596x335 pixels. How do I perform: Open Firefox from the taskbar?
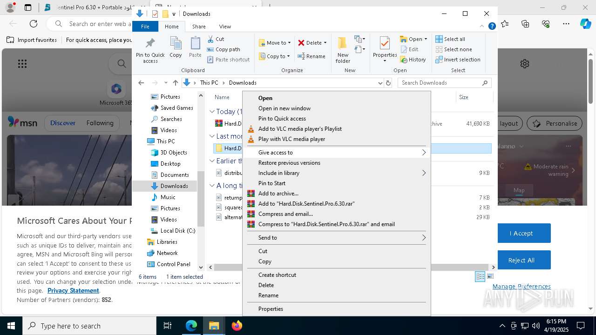tap(237, 326)
